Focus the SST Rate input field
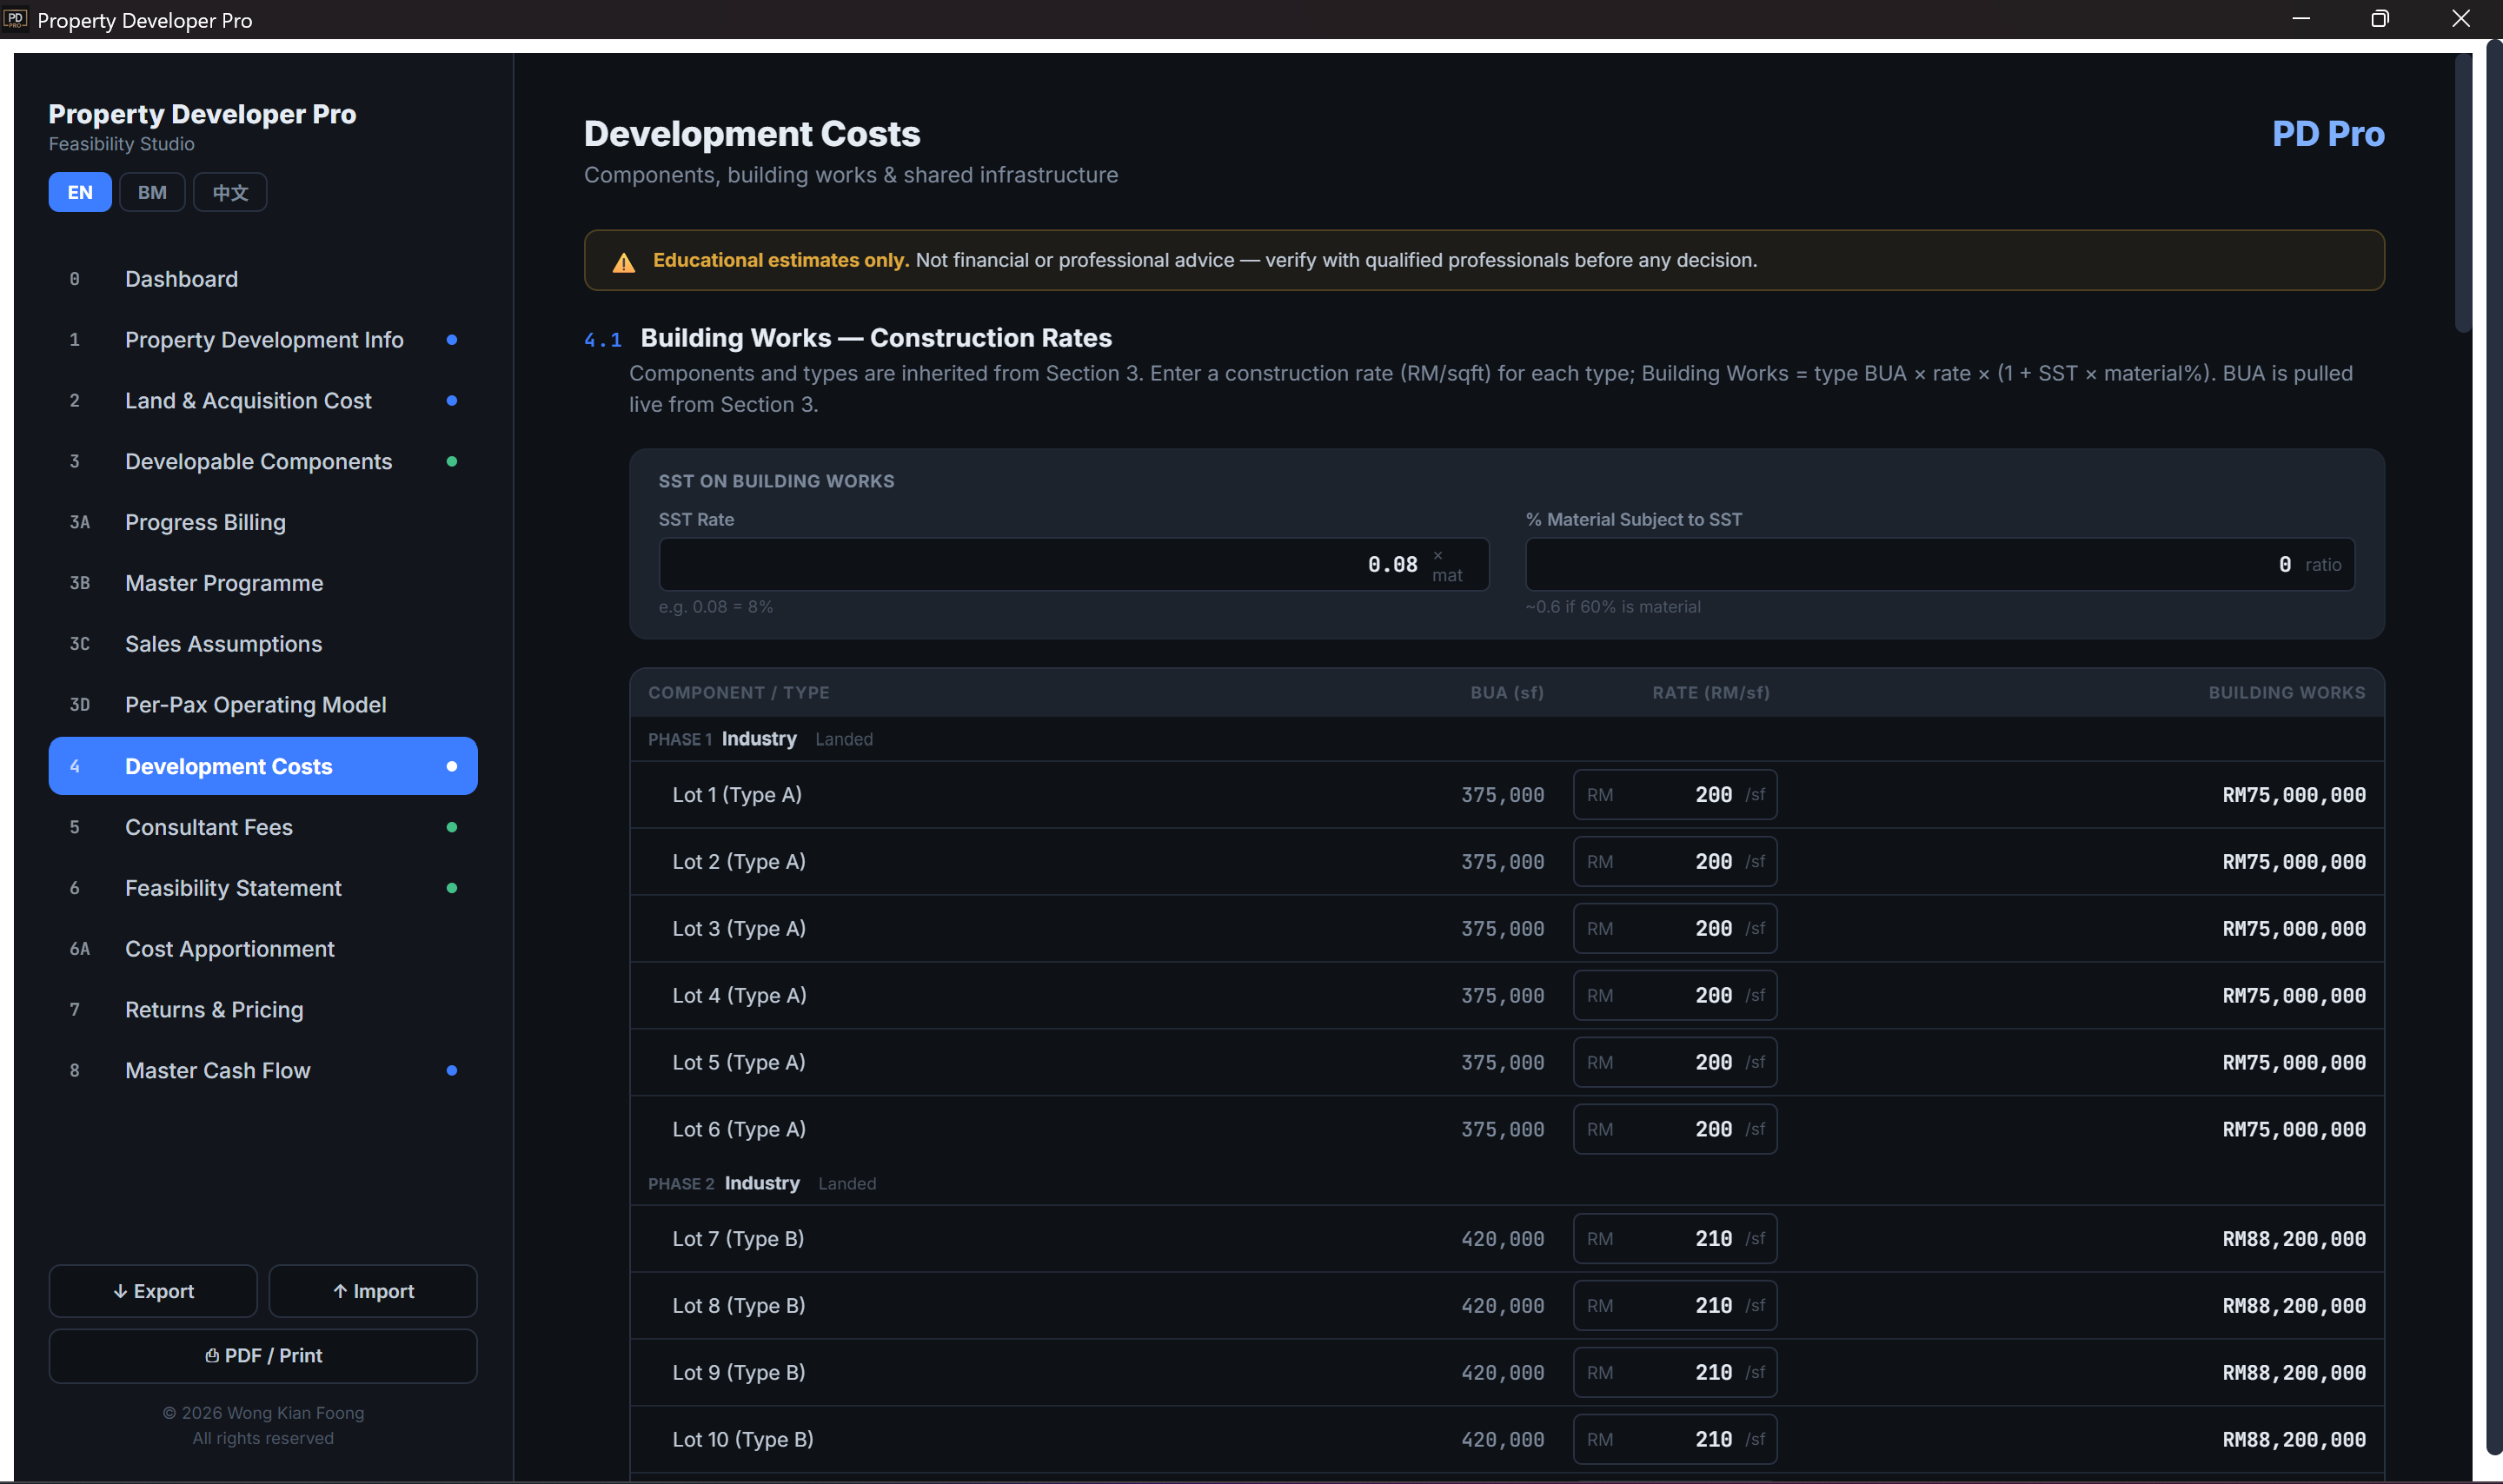 [1074, 565]
